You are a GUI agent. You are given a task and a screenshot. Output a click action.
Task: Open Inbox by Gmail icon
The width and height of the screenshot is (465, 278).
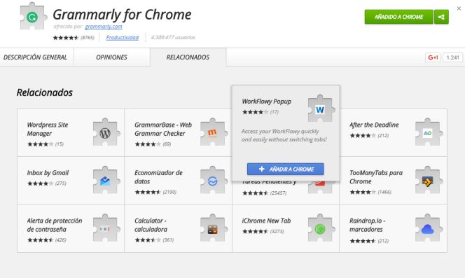(106, 181)
